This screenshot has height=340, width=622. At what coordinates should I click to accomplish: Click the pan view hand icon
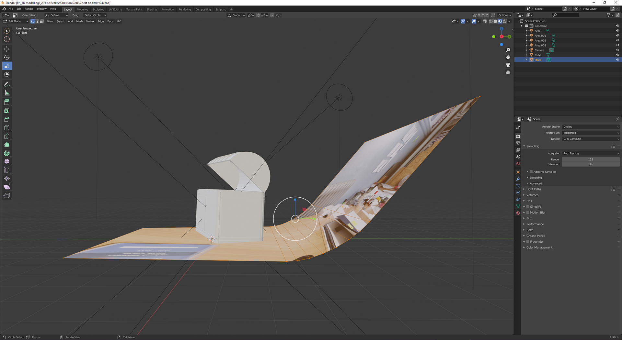(508, 57)
